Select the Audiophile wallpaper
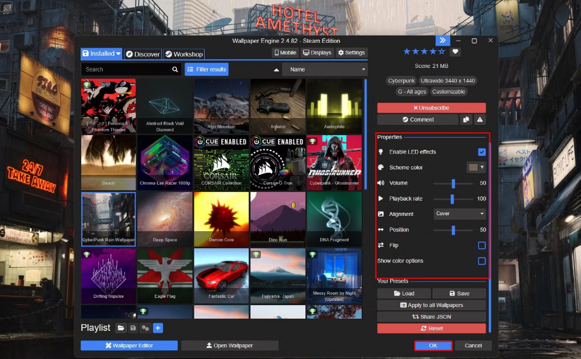The image size is (581, 359). click(x=334, y=106)
